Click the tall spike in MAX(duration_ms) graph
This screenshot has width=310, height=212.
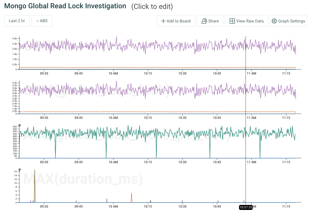point(35,186)
